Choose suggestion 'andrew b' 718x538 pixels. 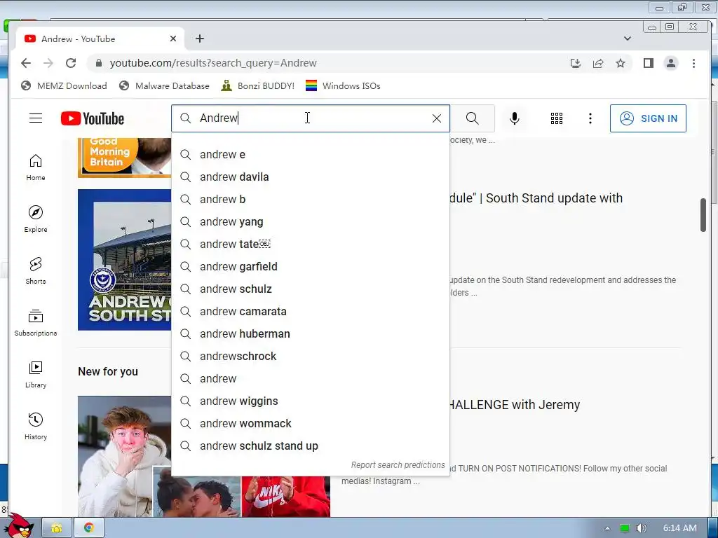click(311, 200)
